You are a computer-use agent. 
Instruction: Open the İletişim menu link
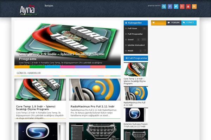tap(49, 6)
